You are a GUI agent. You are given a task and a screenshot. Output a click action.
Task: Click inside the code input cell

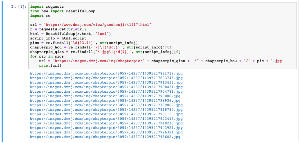pos(162,36)
